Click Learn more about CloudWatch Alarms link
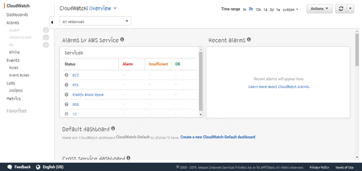Viewport: 362px width, 171px height. (279, 87)
